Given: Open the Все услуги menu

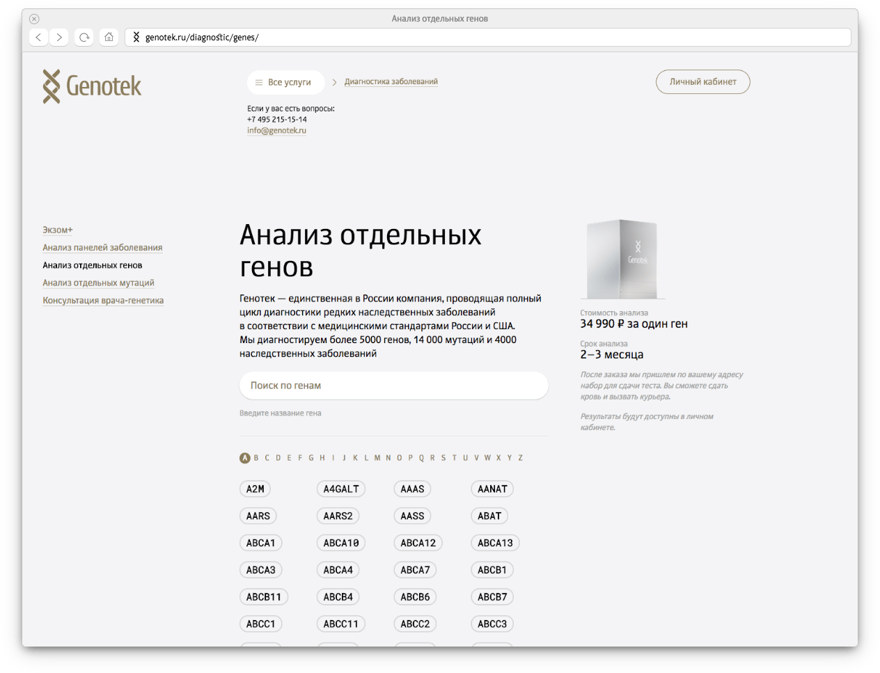Looking at the screenshot, I should tap(285, 82).
